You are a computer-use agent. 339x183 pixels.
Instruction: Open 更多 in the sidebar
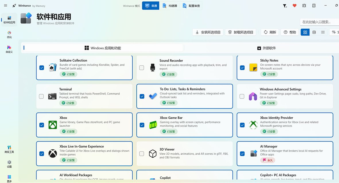click(9, 179)
